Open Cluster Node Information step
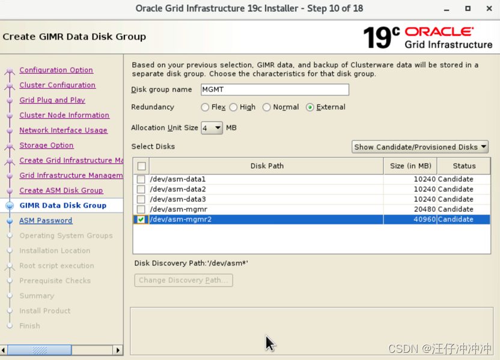This screenshot has width=500, height=360. (x=64, y=115)
